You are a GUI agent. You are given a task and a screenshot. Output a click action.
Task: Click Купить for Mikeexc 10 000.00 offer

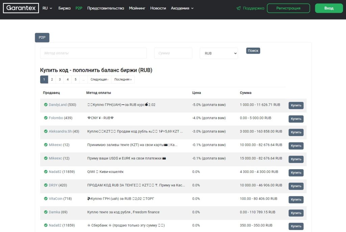coord(296,146)
